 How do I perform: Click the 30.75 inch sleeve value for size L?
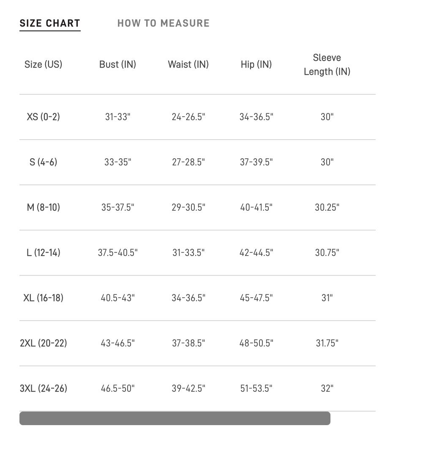[x=327, y=253]
